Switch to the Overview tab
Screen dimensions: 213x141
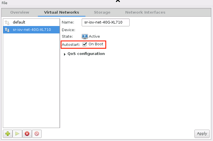pos(20,12)
